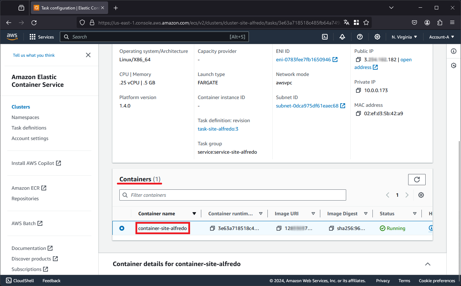
Task: Open the AWS home logo
Action: point(12,37)
